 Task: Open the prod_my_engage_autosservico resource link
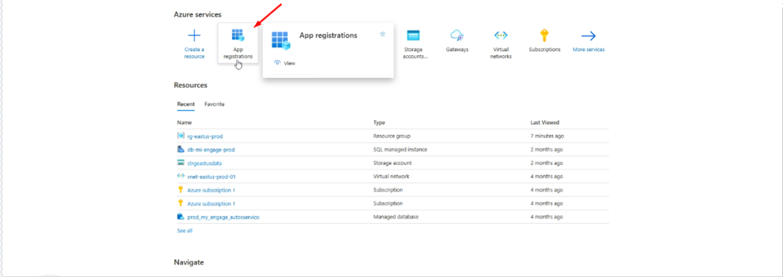[x=223, y=217]
